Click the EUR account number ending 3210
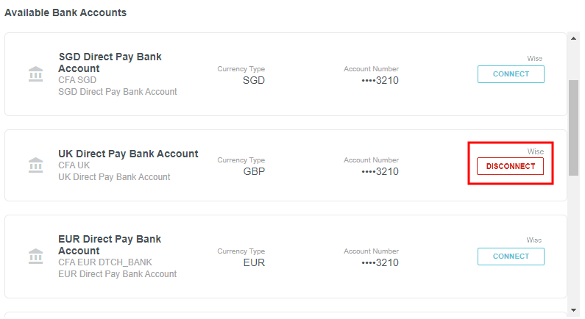The width and height of the screenshot is (585, 319). [380, 262]
